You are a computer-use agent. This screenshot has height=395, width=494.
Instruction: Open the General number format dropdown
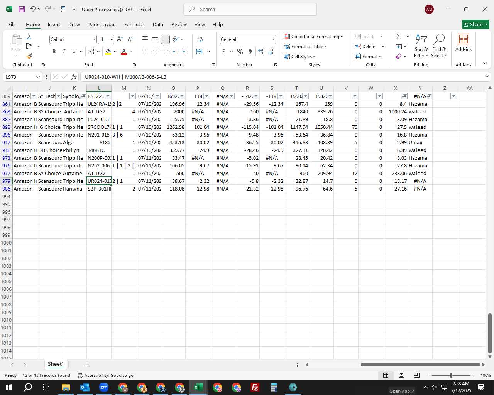(273, 39)
